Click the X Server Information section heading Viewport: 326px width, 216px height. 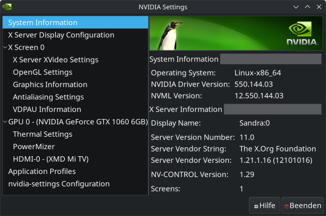[186, 109]
